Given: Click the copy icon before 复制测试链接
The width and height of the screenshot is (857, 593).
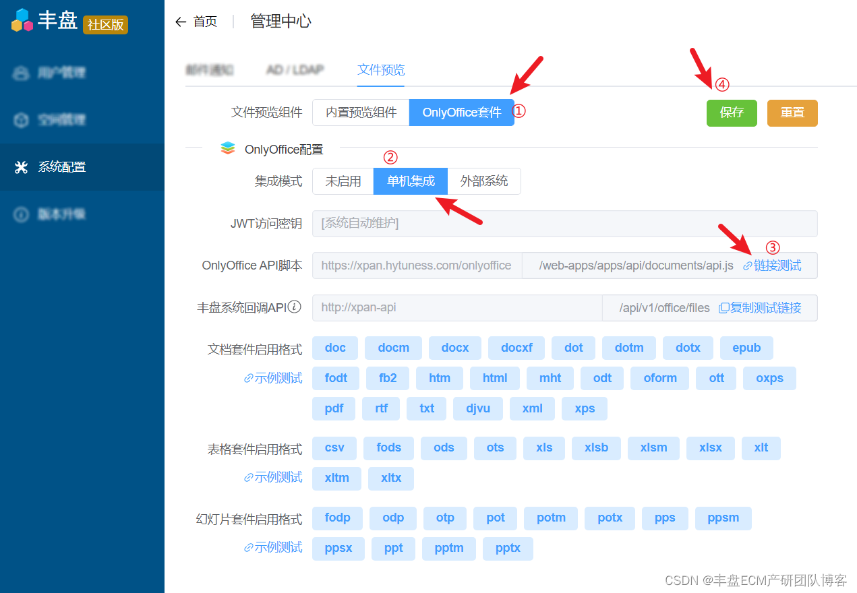Looking at the screenshot, I should 723,308.
